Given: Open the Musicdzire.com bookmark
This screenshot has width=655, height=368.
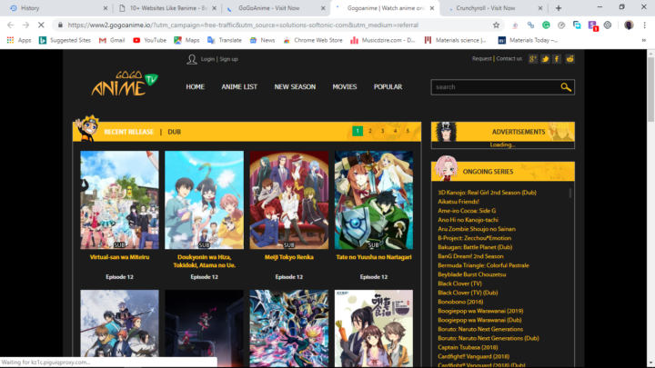Looking at the screenshot, I should (x=383, y=40).
